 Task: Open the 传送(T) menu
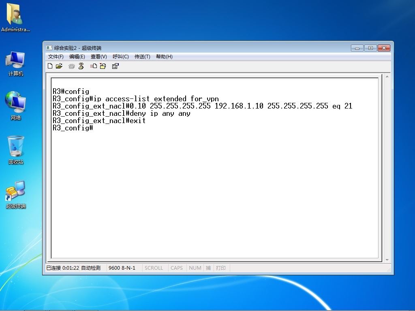(x=142, y=57)
